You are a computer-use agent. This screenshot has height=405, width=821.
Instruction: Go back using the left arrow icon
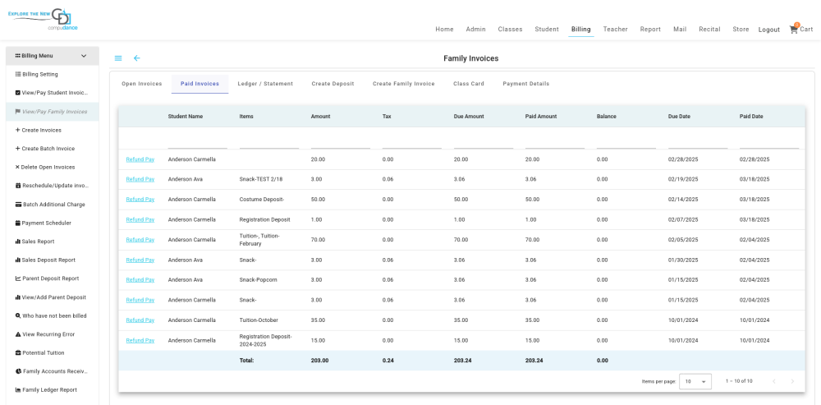coord(136,58)
